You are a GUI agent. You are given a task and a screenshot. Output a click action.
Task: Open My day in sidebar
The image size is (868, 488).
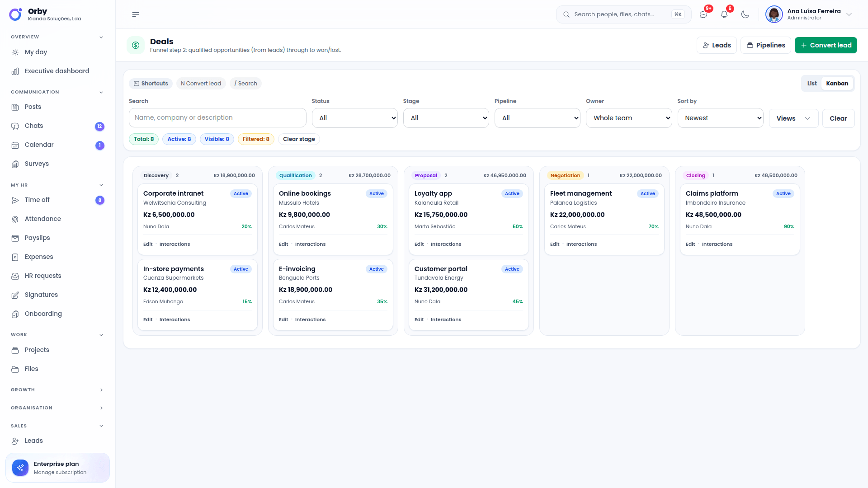(x=58, y=52)
